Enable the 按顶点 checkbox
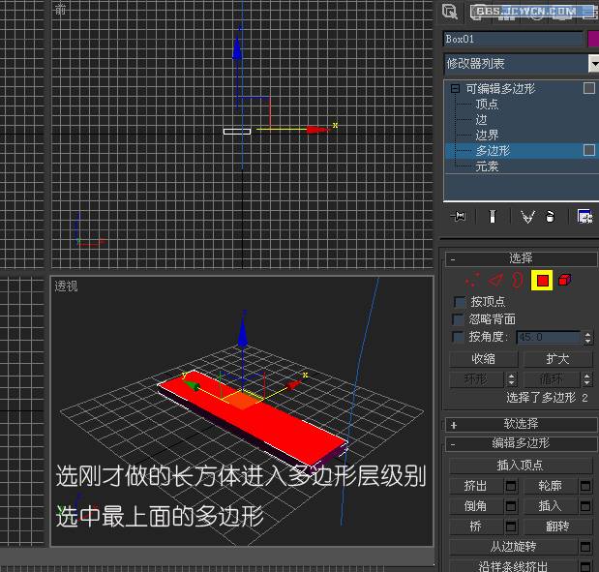Screen dimensions: 599x572 pos(460,302)
